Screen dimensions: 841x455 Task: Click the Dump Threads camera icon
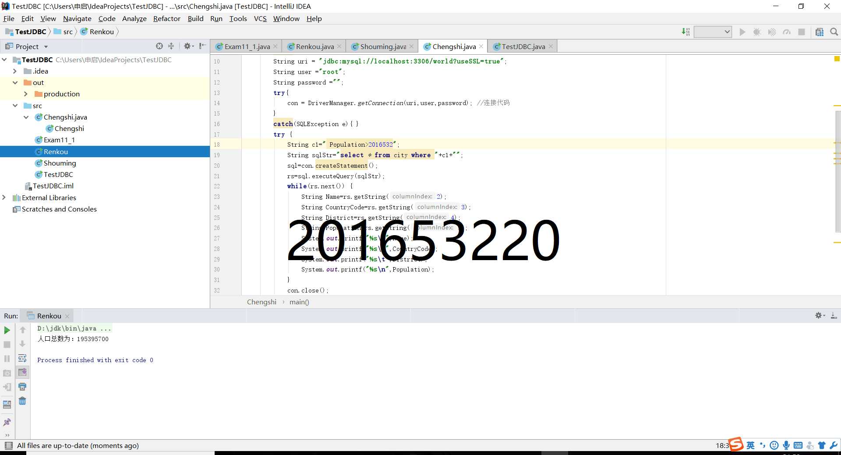coord(7,373)
